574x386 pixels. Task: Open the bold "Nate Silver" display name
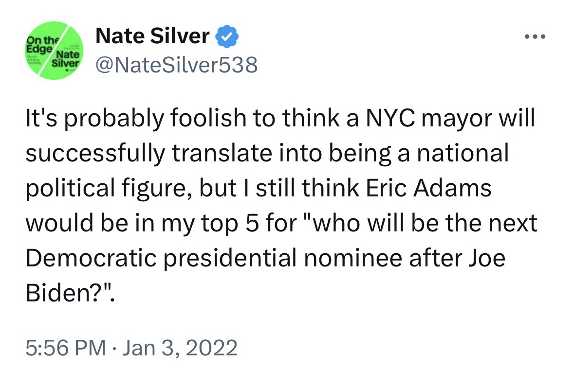pos(153,36)
